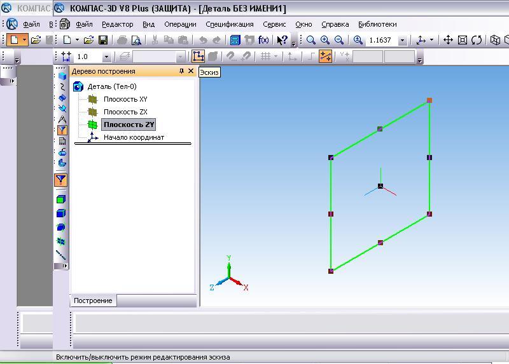Screen dimensions: 509x364
Task: Click the zoom-by-scale icon before 1.1637
Action: [x=358, y=40]
